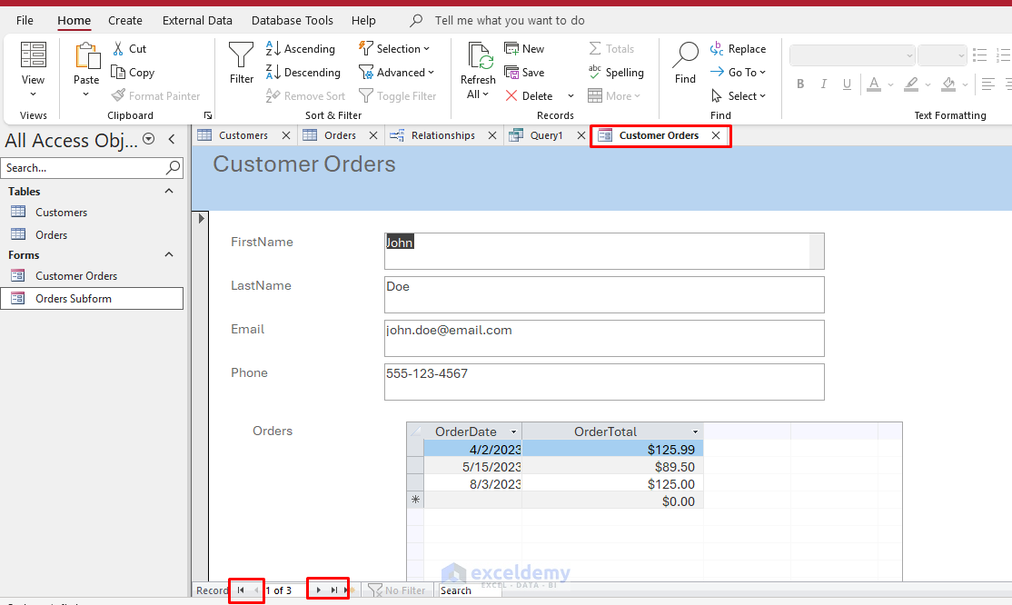Image resolution: width=1012 pixels, height=605 pixels.
Task: Open Clipboard group dialog launcher
Action: tap(208, 115)
